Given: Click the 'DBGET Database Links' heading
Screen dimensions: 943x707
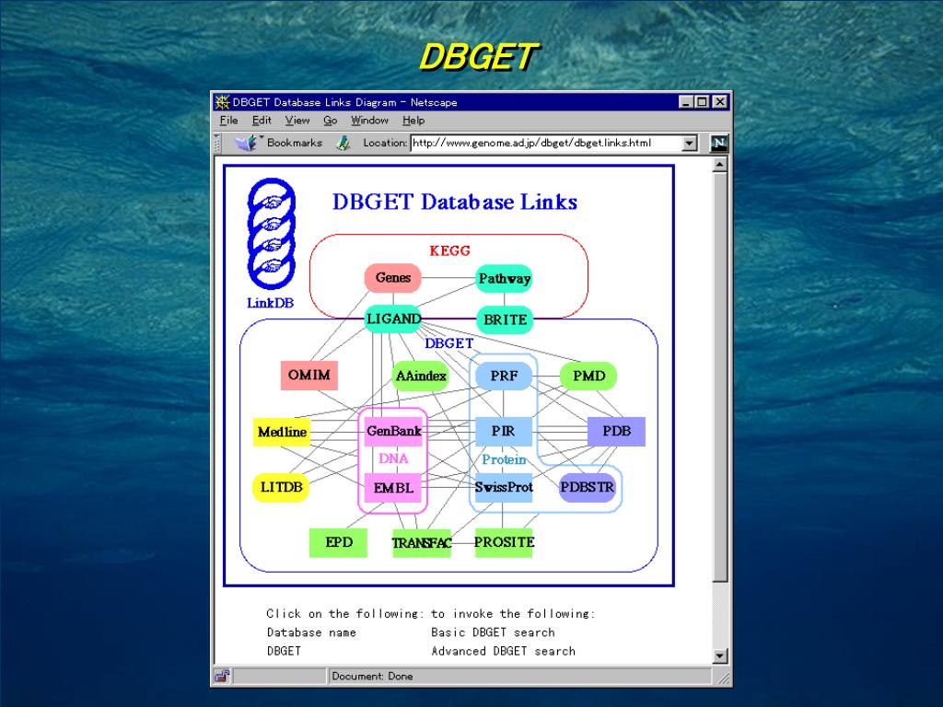Looking at the screenshot, I should pyautogui.click(x=455, y=202).
